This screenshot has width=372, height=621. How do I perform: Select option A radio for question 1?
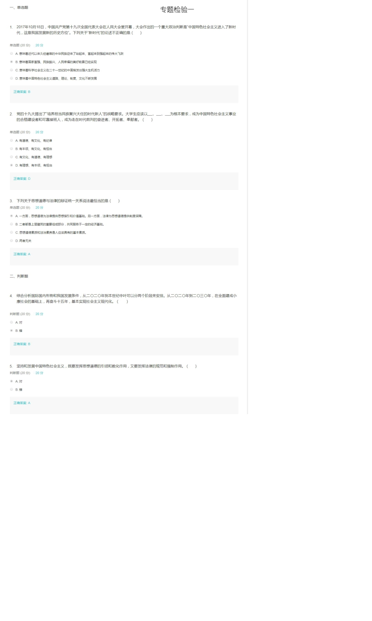click(x=11, y=54)
